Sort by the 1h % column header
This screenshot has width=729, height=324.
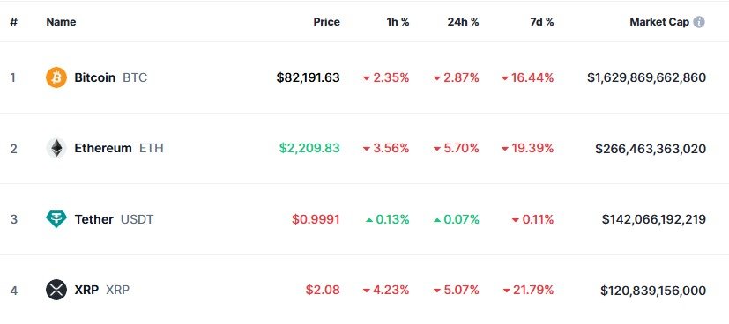tap(398, 22)
